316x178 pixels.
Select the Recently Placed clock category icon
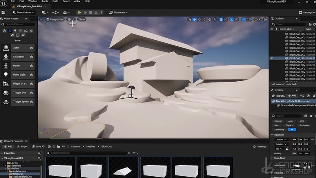pos(4,31)
